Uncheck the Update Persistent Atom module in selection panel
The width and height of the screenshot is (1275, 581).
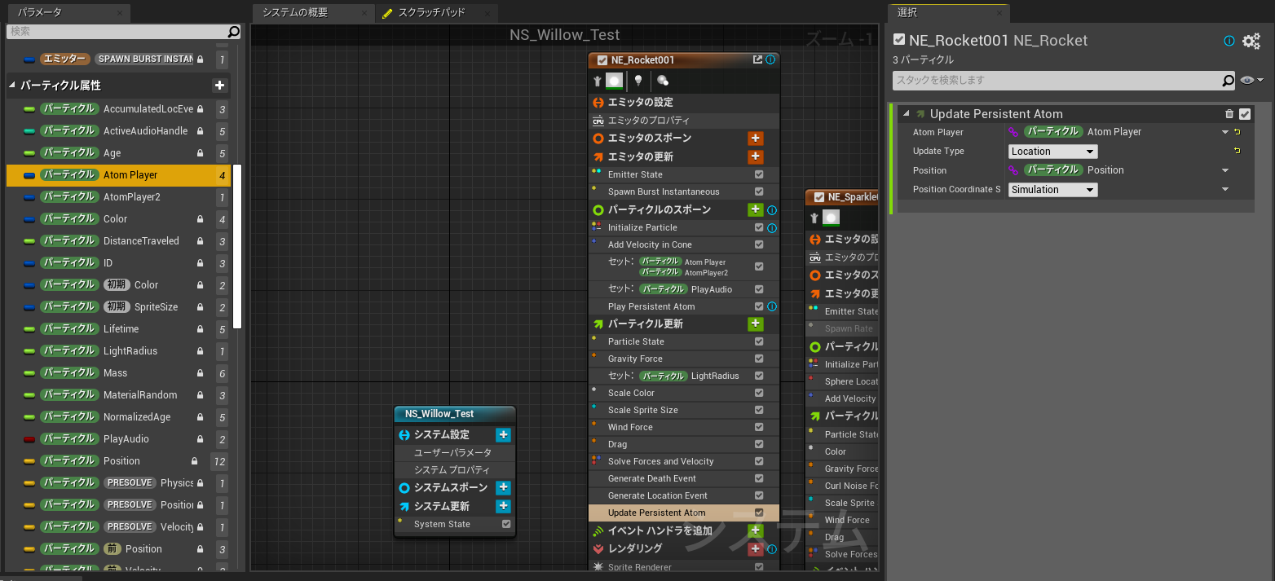pyautogui.click(x=1245, y=114)
